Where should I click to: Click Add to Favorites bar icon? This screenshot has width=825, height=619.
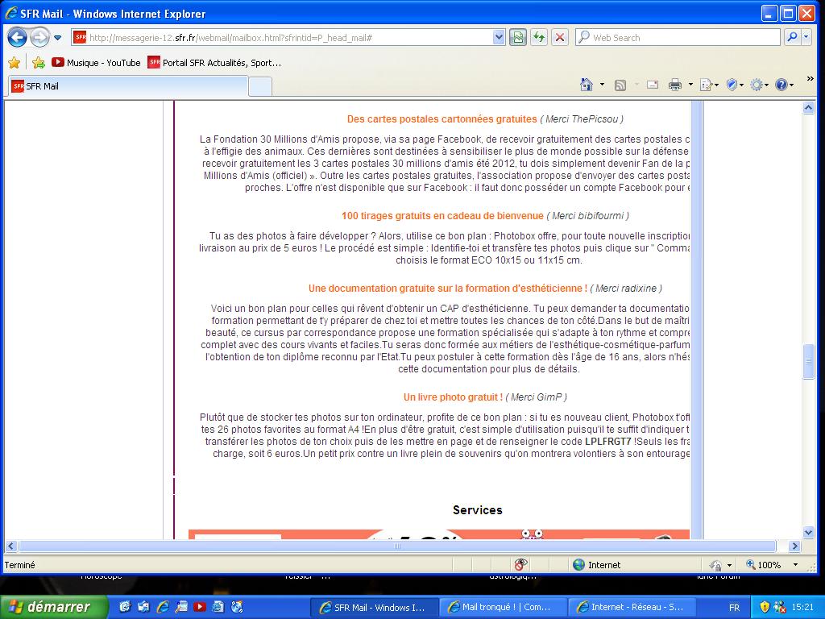pyautogui.click(x=39, y=63)
